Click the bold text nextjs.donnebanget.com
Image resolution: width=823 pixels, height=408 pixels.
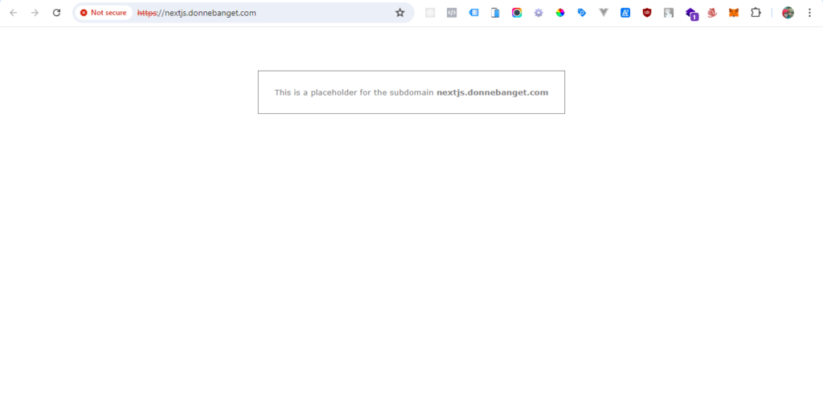point(493,92)
